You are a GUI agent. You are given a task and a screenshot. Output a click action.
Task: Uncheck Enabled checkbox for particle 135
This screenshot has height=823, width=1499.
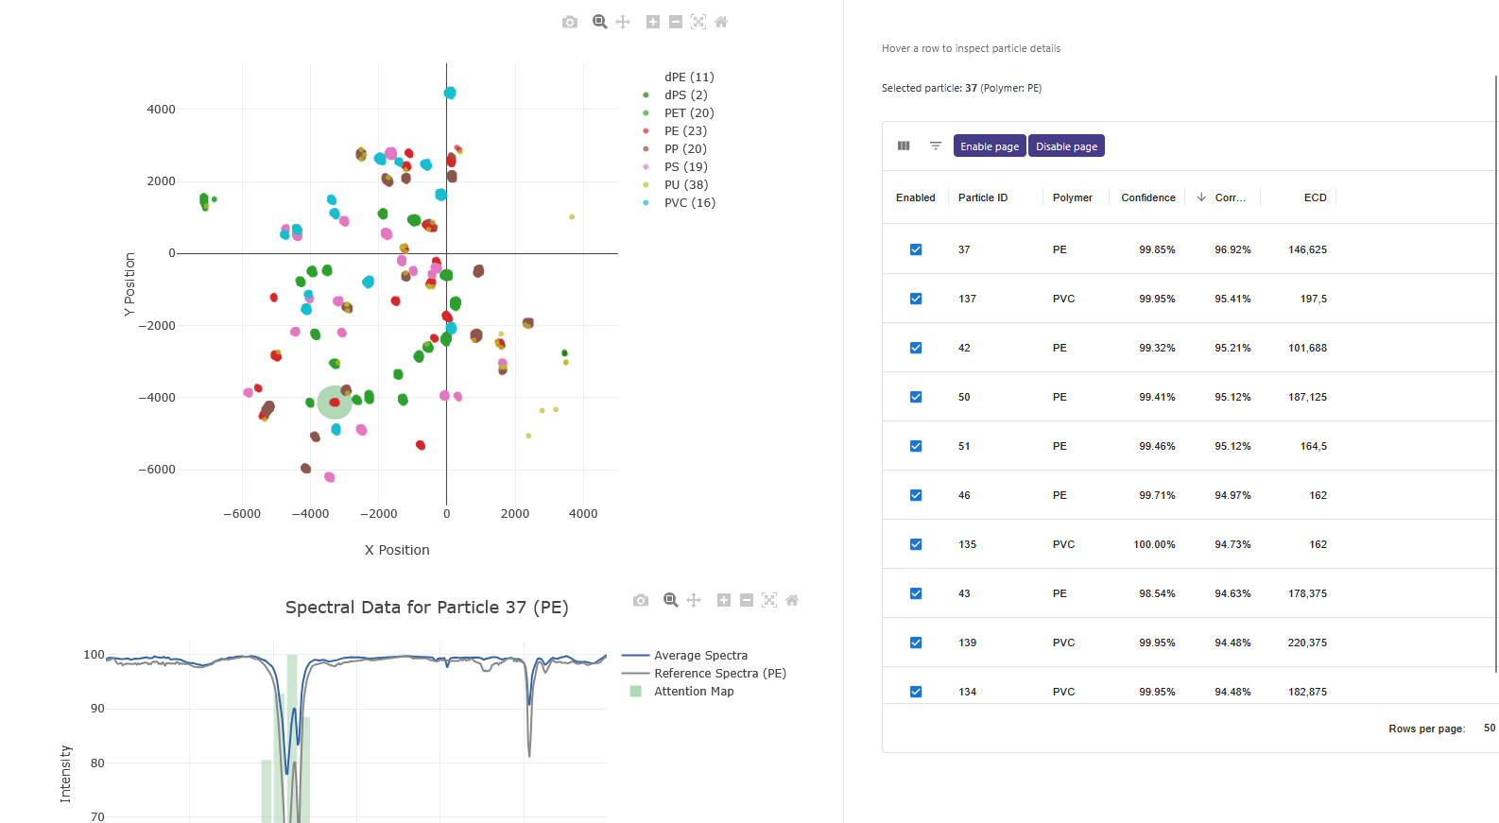(x=916, y=544)
